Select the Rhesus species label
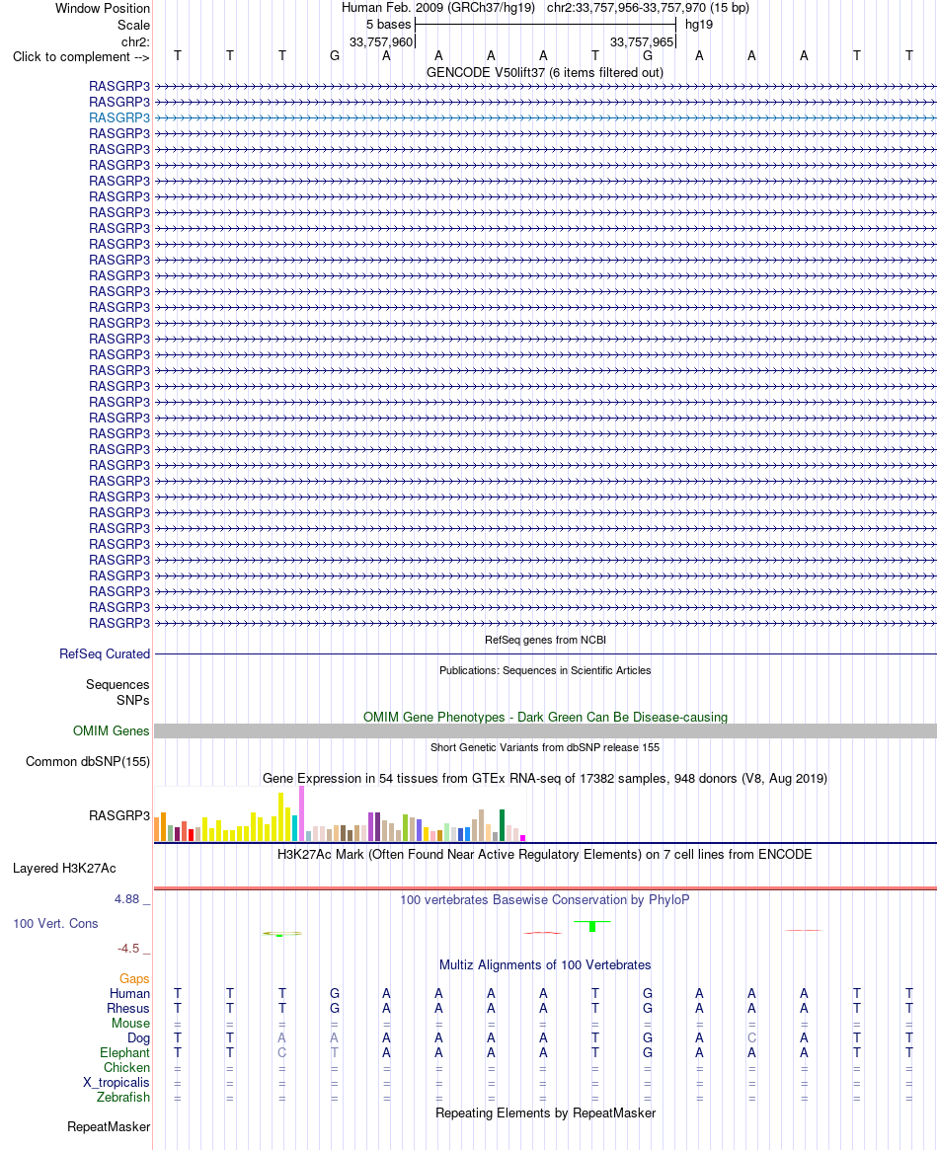The width and height of the screenshot is (938, 1150). coord(128,1008)
